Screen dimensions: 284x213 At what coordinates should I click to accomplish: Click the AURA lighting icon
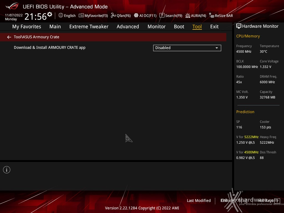click(x=188, y=16)
